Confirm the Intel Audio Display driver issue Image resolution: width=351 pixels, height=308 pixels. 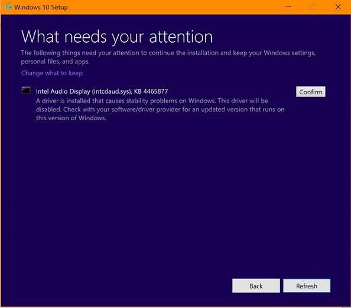(311, 92)
